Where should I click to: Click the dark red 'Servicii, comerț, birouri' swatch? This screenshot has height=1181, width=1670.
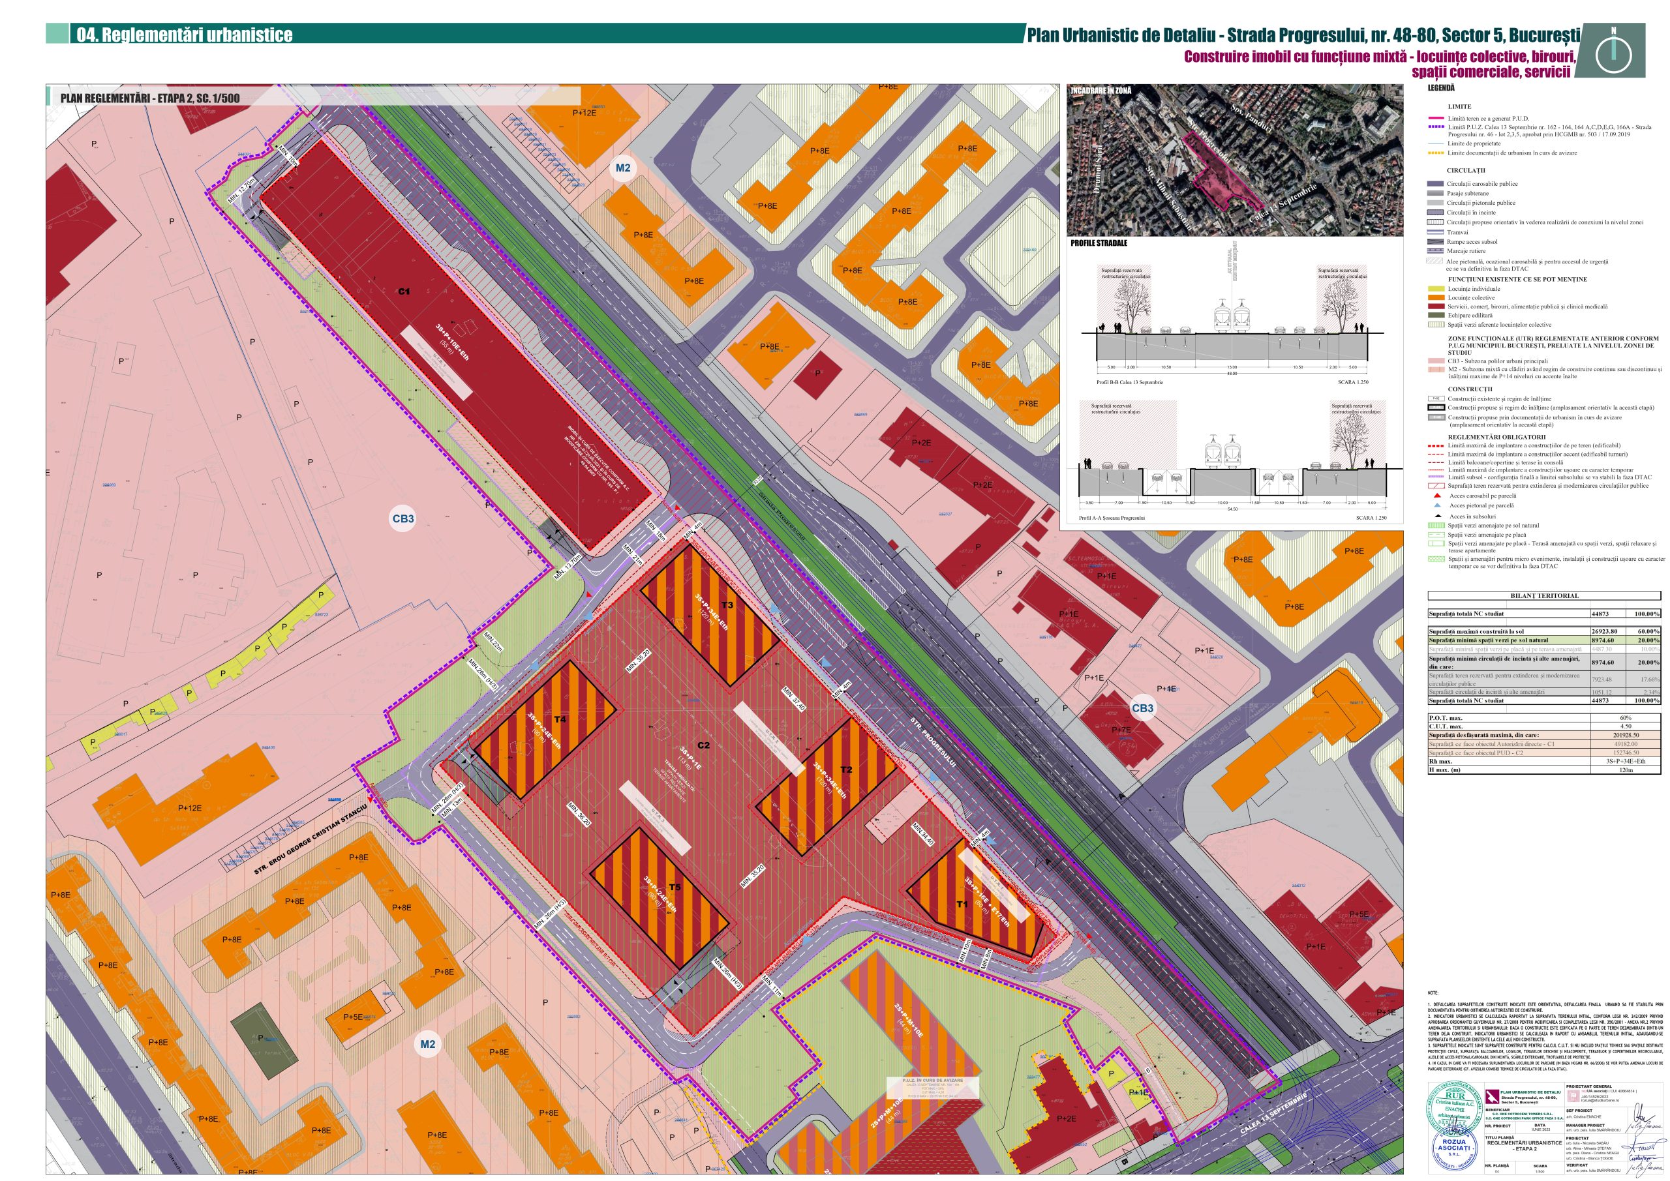(1435, 307)
